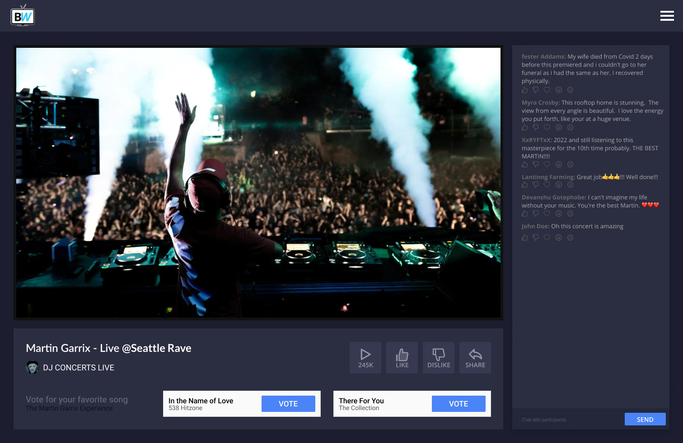The height and width of the screenshot is (443, 683).
Task: React smiley to Myra Crosby's comment
Action: [559, 127]
